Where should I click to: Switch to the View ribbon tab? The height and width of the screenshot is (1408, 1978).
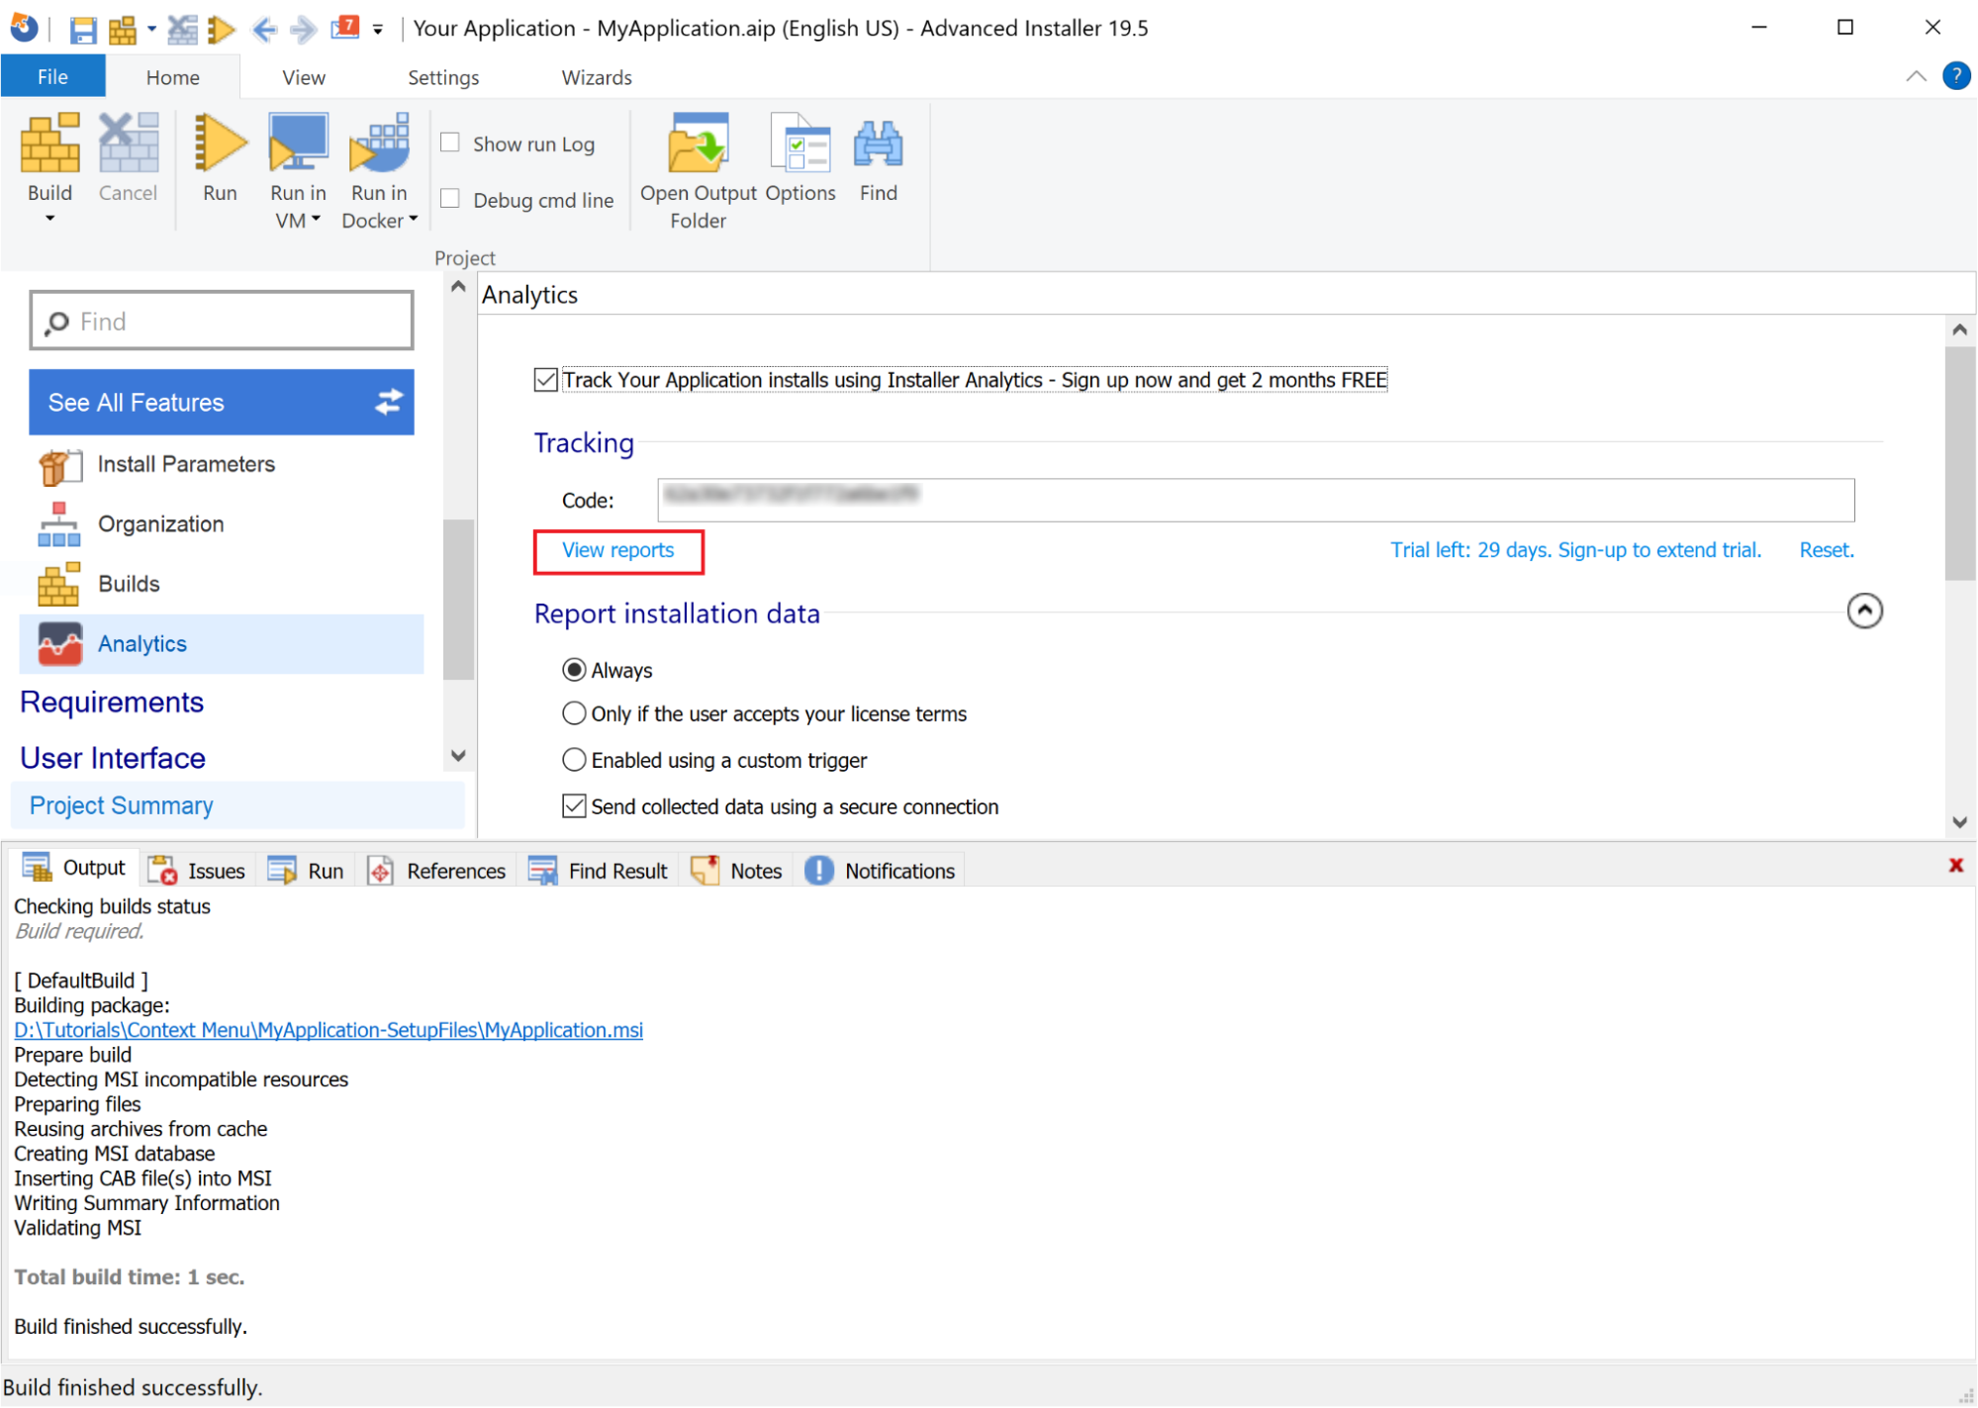click(x=304, y=77)
